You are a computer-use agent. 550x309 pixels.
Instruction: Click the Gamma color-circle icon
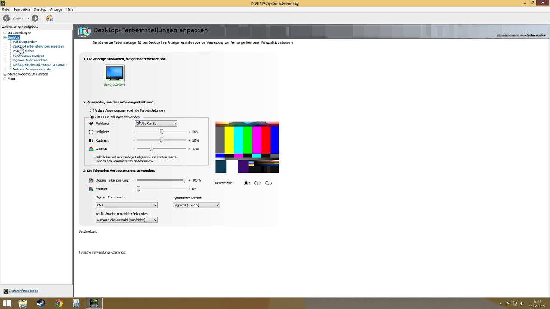(x=91, y=149)
